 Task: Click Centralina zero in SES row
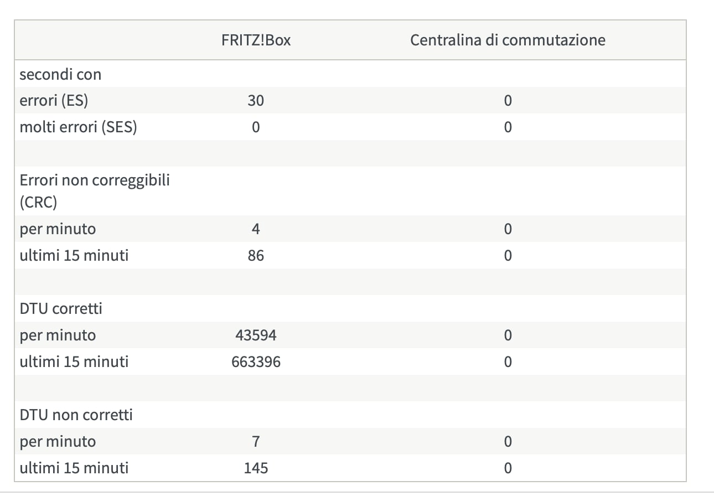(508, 127)
